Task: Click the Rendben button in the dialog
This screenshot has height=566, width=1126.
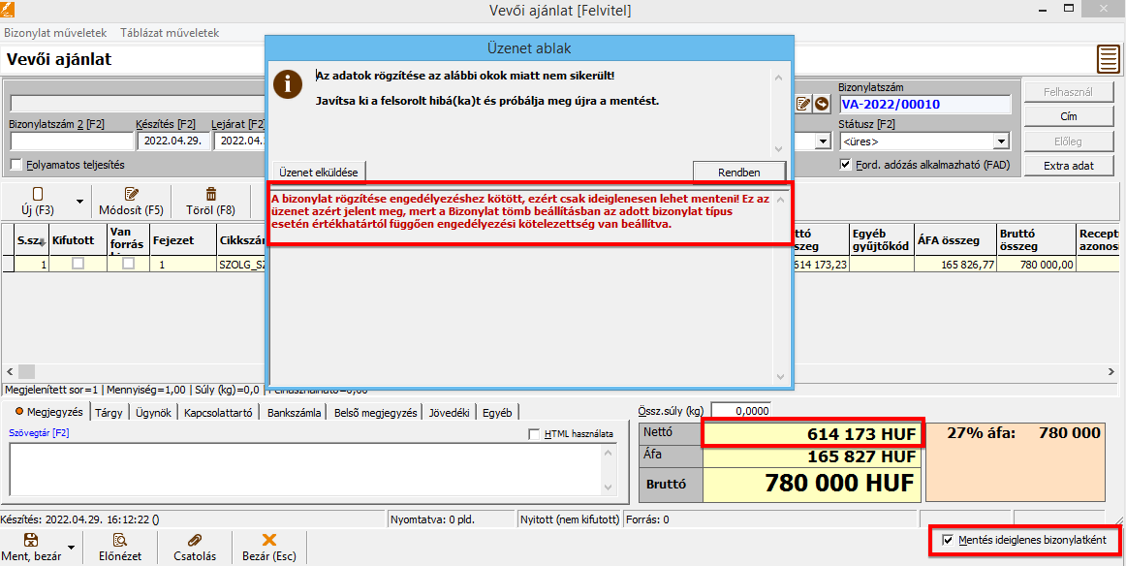Action: (738, 173)
